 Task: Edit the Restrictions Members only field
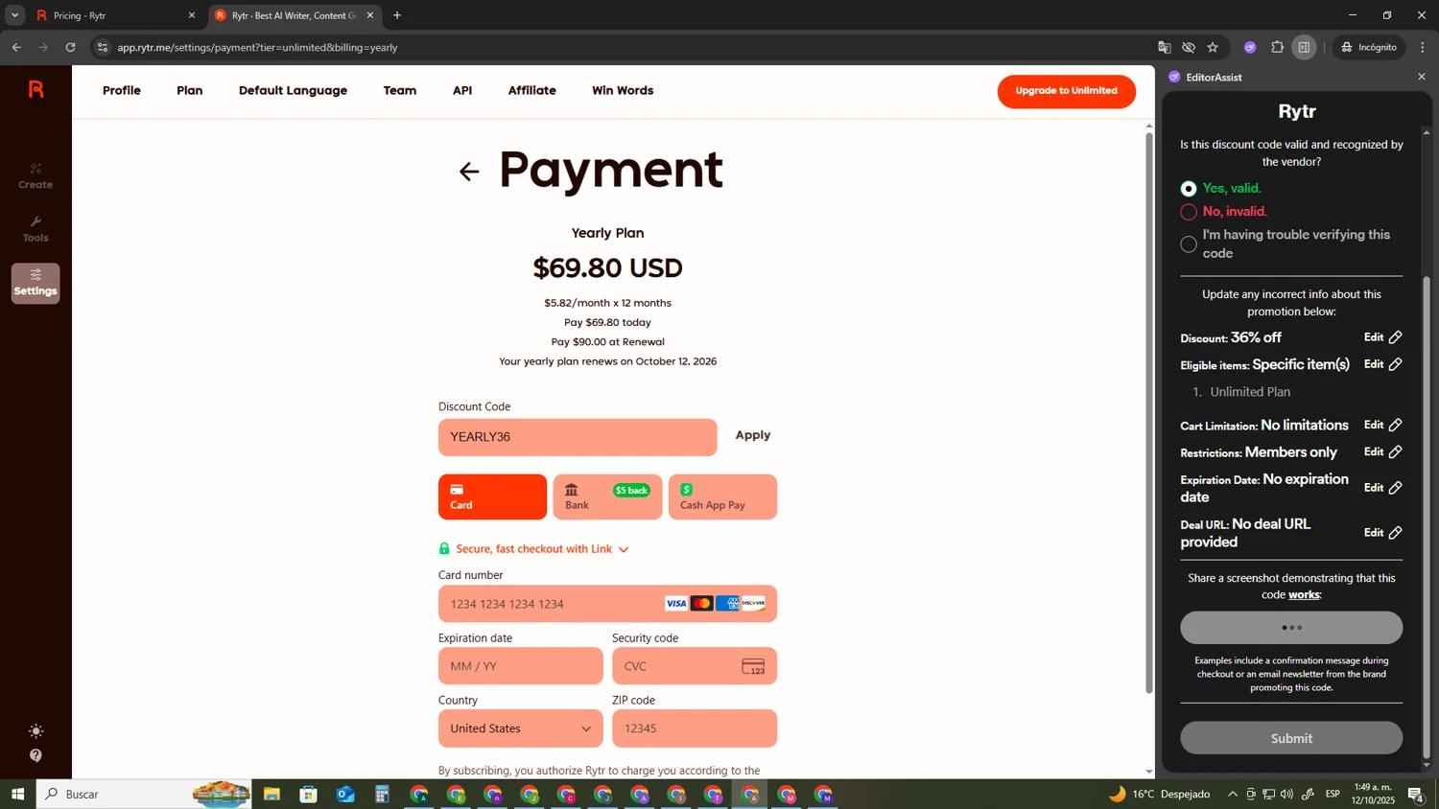click(x=1383, y=451)
